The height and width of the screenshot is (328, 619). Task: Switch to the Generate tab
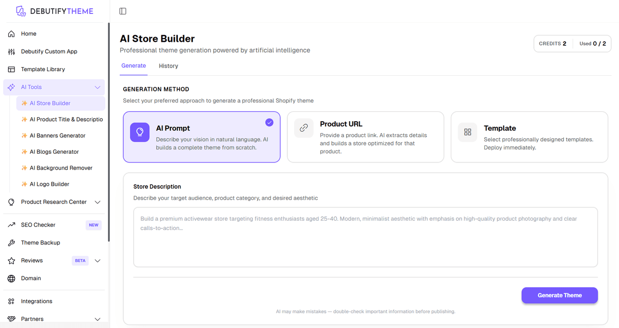(x=134, y=66)
